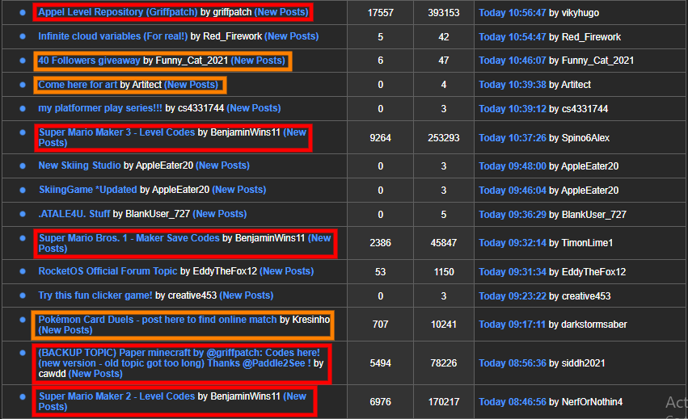The image size is (688, 419).
Task: Open Super Mario Maker 3 - Level Codes
Action: pyautogui.click(x=116, y=132)
